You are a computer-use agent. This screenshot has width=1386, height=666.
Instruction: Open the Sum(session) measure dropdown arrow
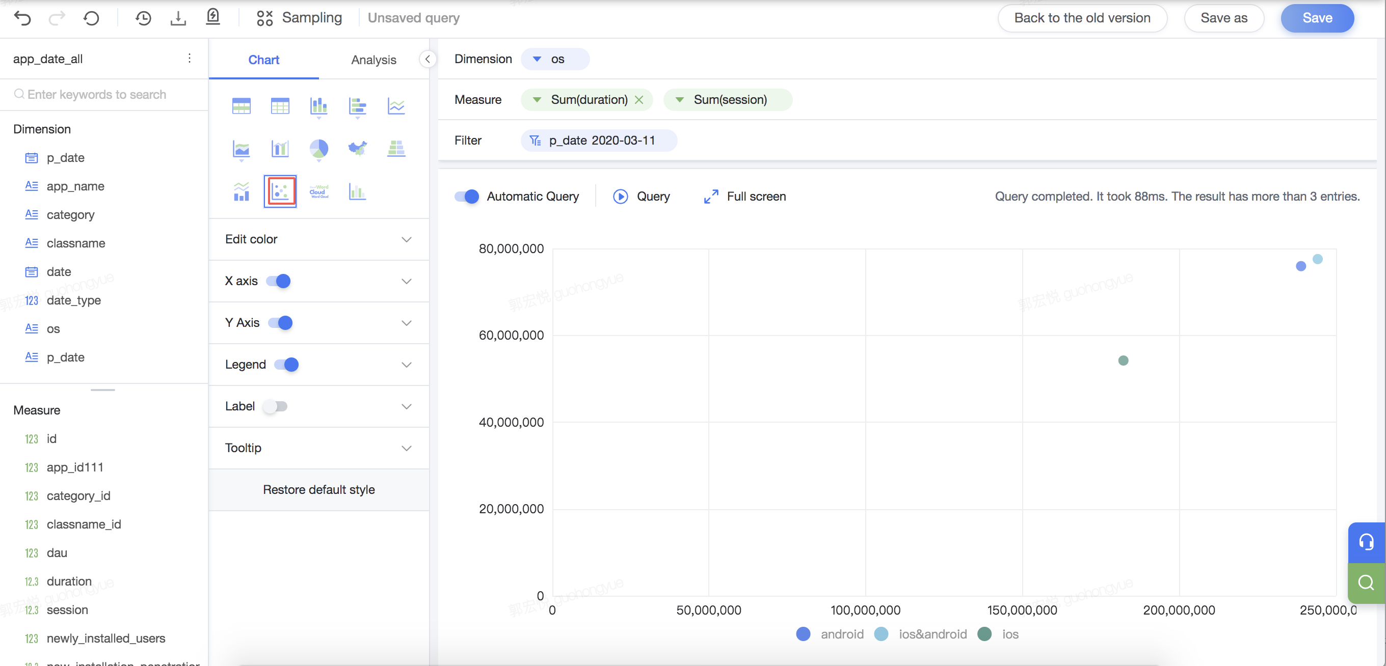click(x=680, y=100)
